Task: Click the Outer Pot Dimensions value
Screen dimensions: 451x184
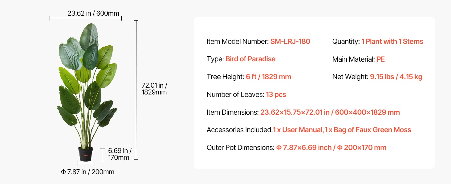Action: coord(331,148)
